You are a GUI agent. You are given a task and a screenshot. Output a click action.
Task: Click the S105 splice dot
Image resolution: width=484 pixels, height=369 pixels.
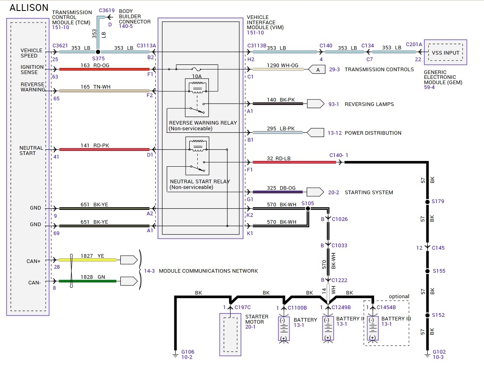[308, 208]
